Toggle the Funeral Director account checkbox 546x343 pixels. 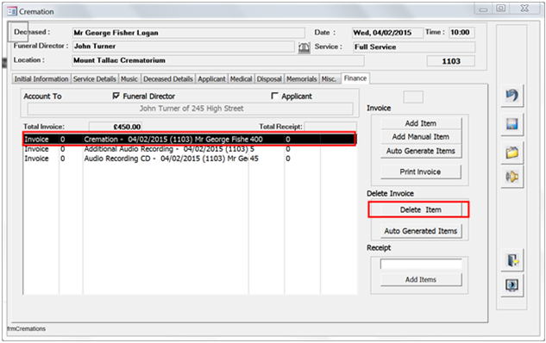pos(116,96)
